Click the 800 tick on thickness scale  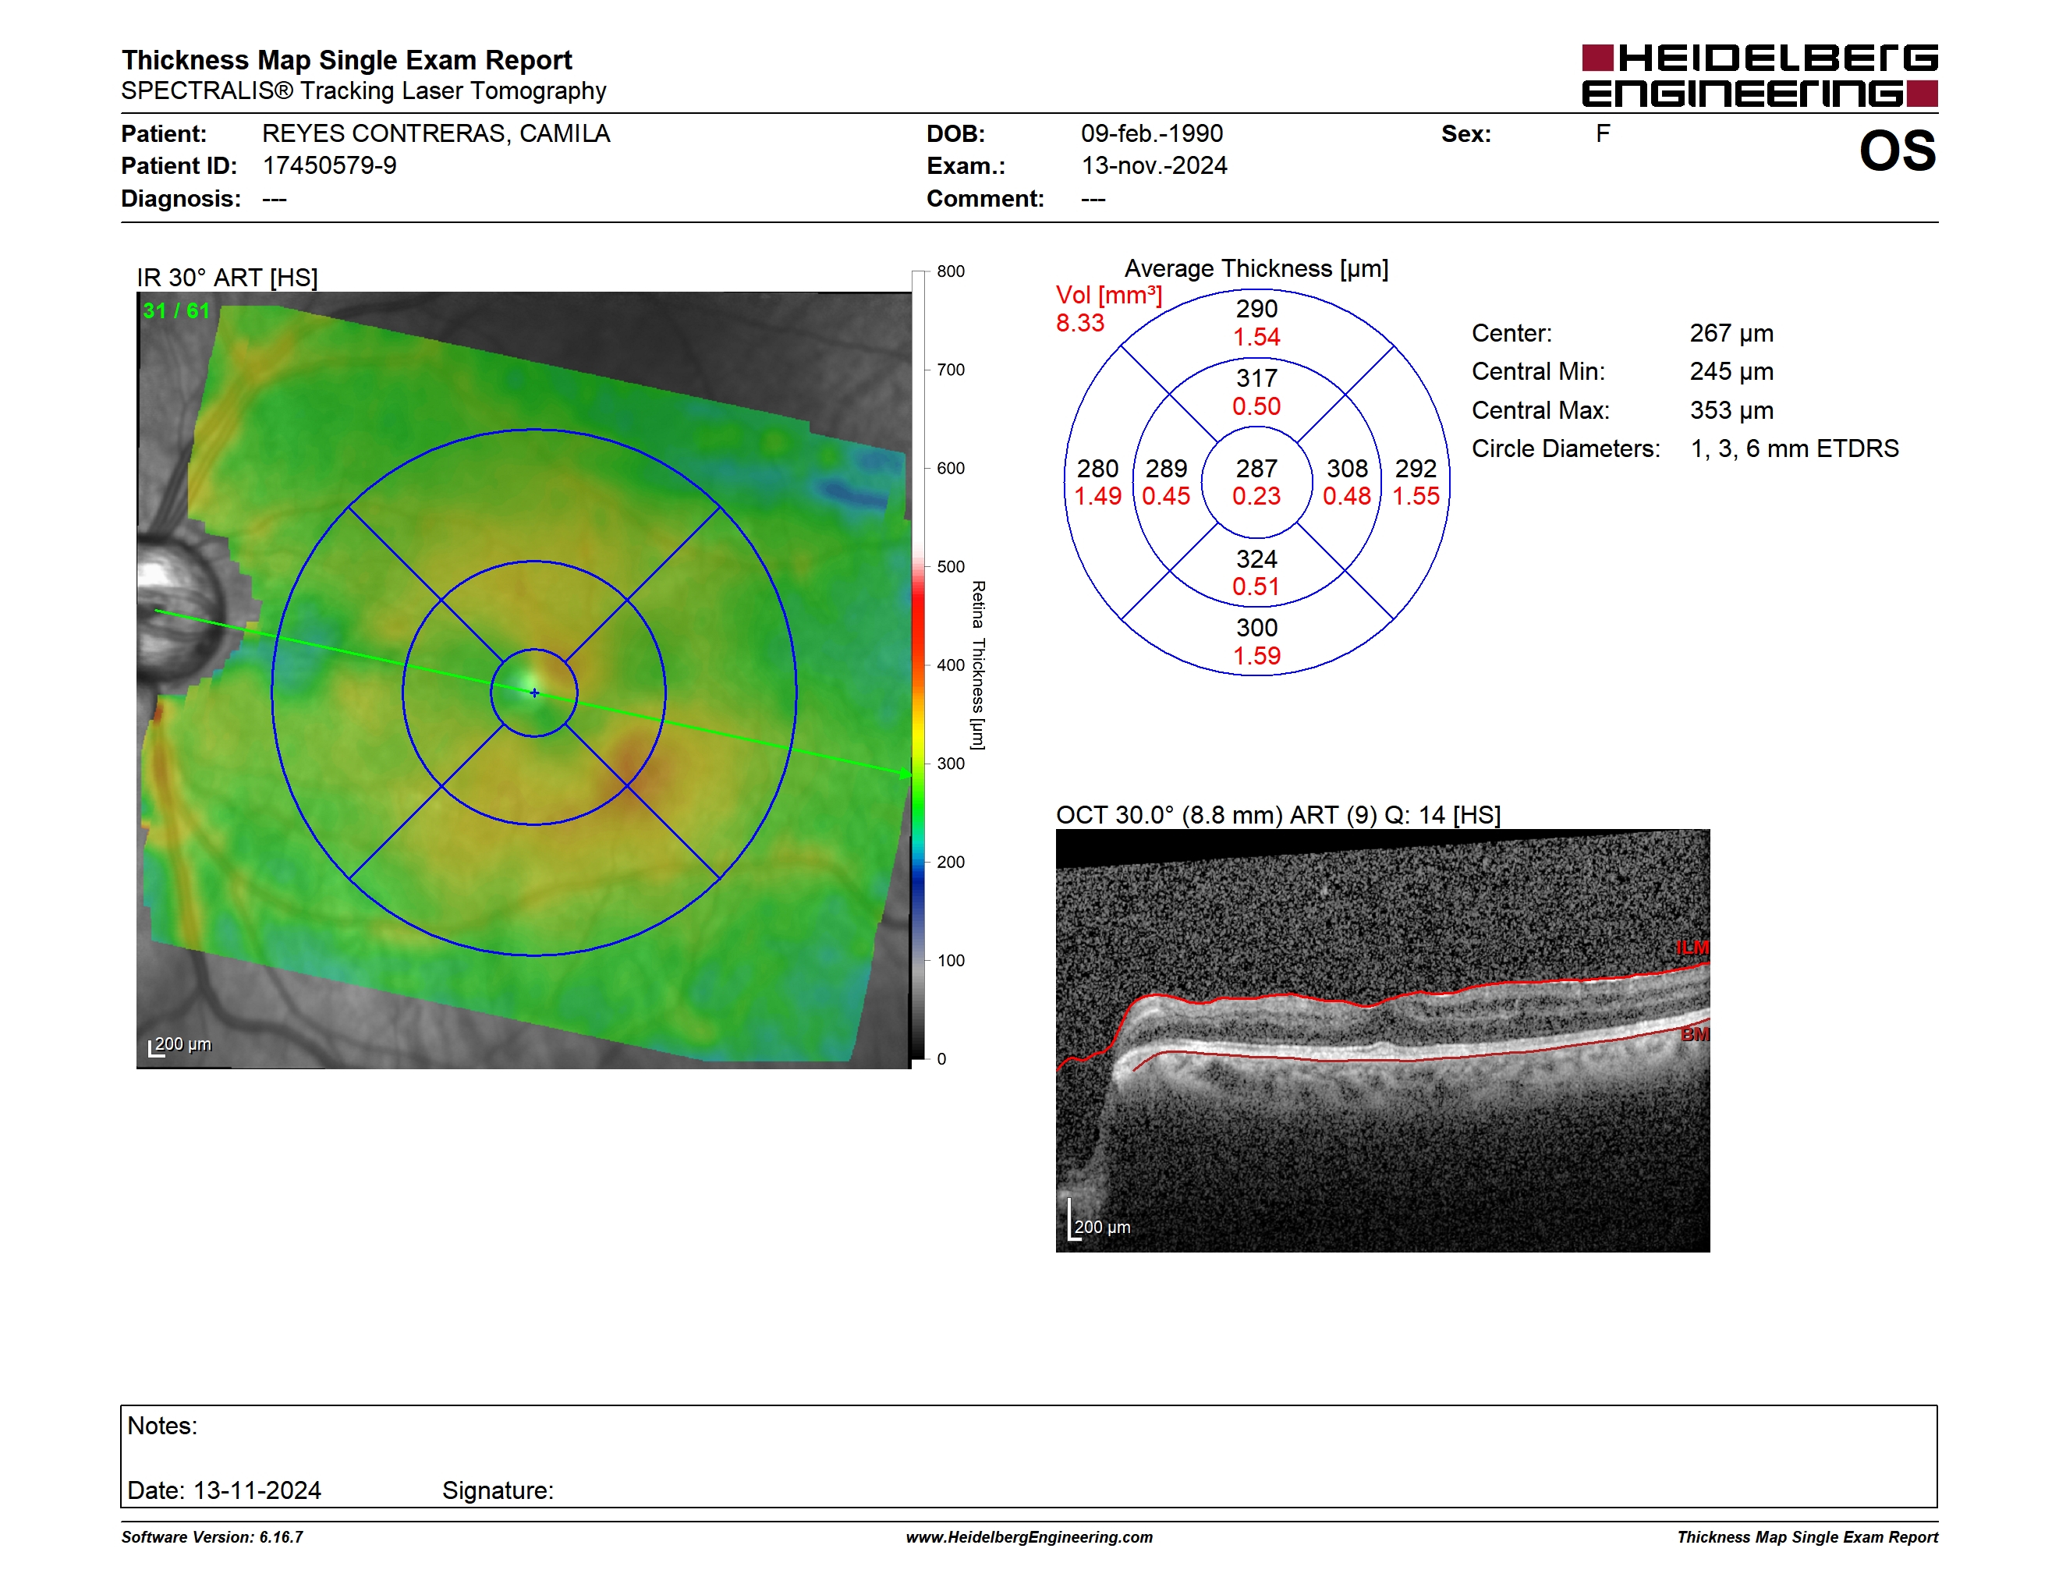(950, 271)
